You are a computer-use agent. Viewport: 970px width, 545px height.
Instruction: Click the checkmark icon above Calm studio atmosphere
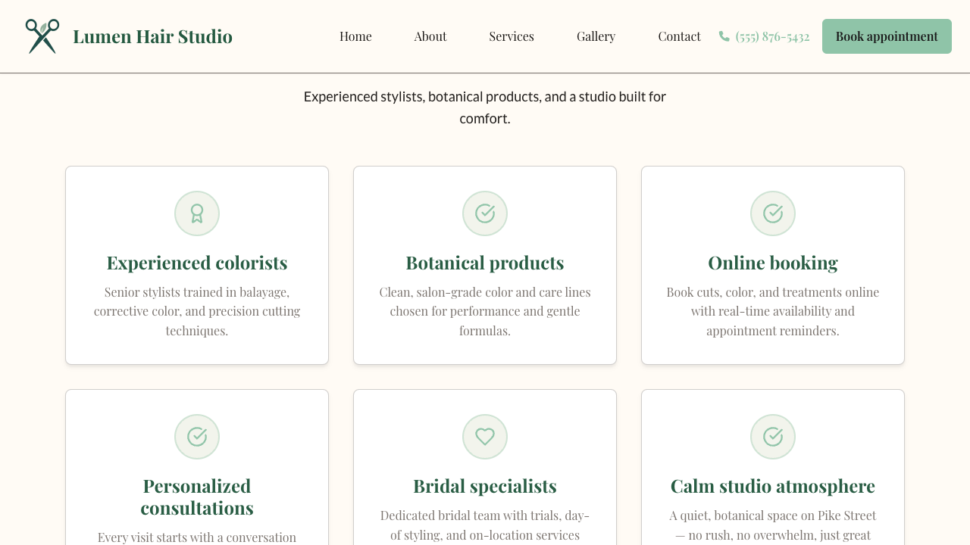tap(773, 437)
